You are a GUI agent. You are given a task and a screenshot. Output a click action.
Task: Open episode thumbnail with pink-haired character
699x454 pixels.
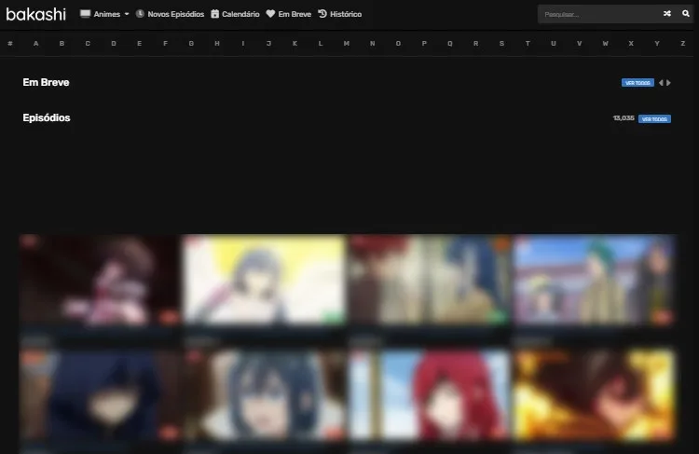[x=100, y=280]
